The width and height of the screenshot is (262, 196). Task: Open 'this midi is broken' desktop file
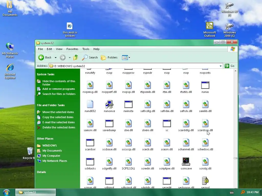pos(70,30)
